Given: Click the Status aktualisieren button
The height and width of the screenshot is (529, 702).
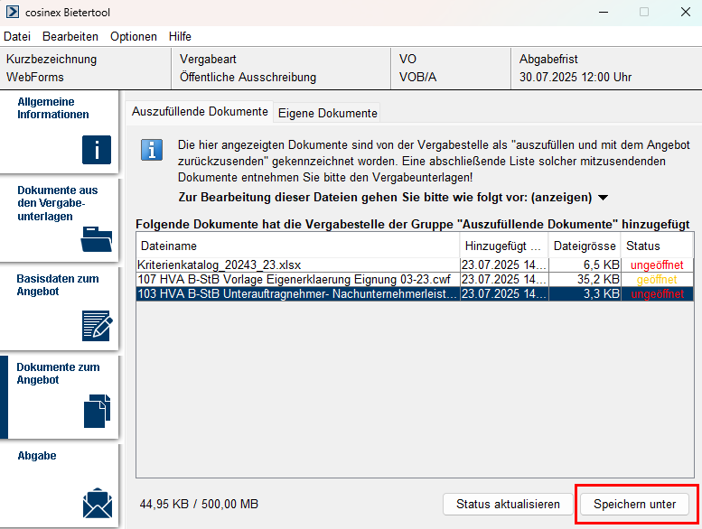Looking at the screenshot, I should (508, 504).
